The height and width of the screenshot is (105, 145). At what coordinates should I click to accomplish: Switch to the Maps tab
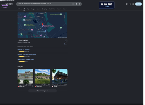28,9
